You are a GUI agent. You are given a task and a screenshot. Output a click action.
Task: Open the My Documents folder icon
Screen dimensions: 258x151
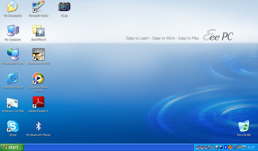point(13,7)
